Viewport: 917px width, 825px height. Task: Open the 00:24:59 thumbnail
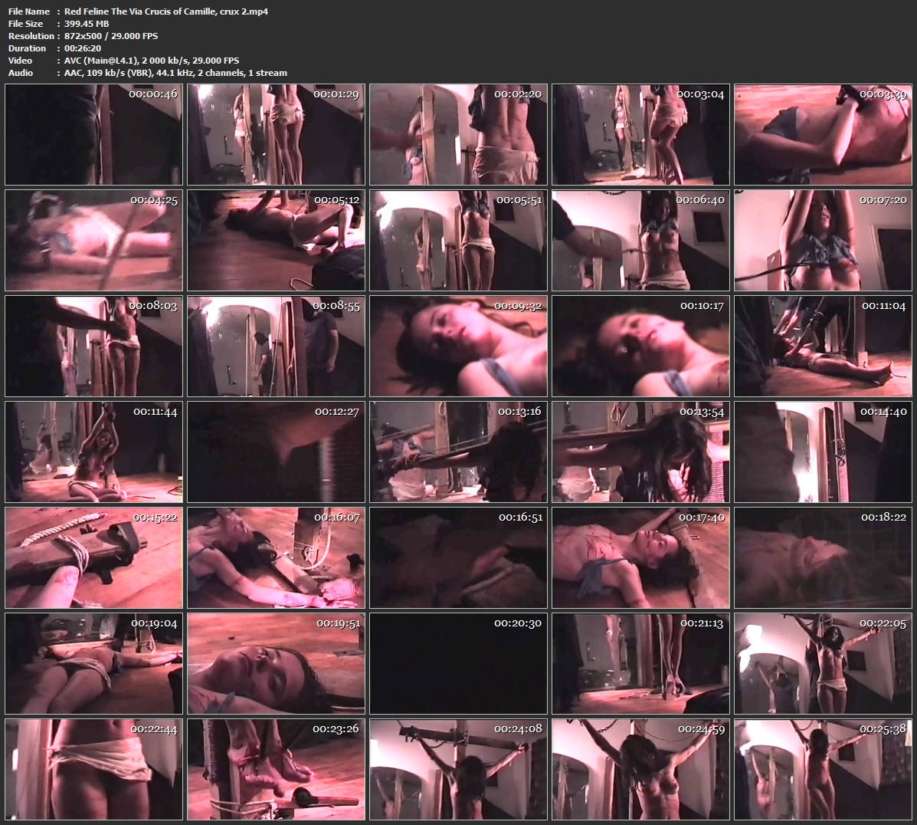(x=641, y=770)
